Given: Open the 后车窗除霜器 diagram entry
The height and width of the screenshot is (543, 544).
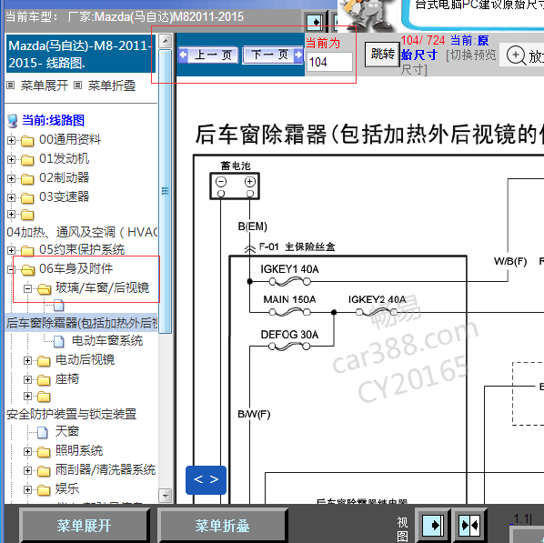Looking at the screenshot, I should 82,323.
